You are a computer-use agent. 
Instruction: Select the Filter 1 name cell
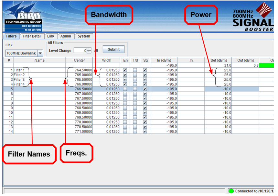(x=39, y=70)
